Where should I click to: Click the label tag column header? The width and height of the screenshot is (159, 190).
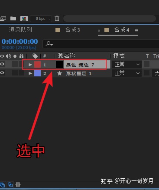click(35, 56)
